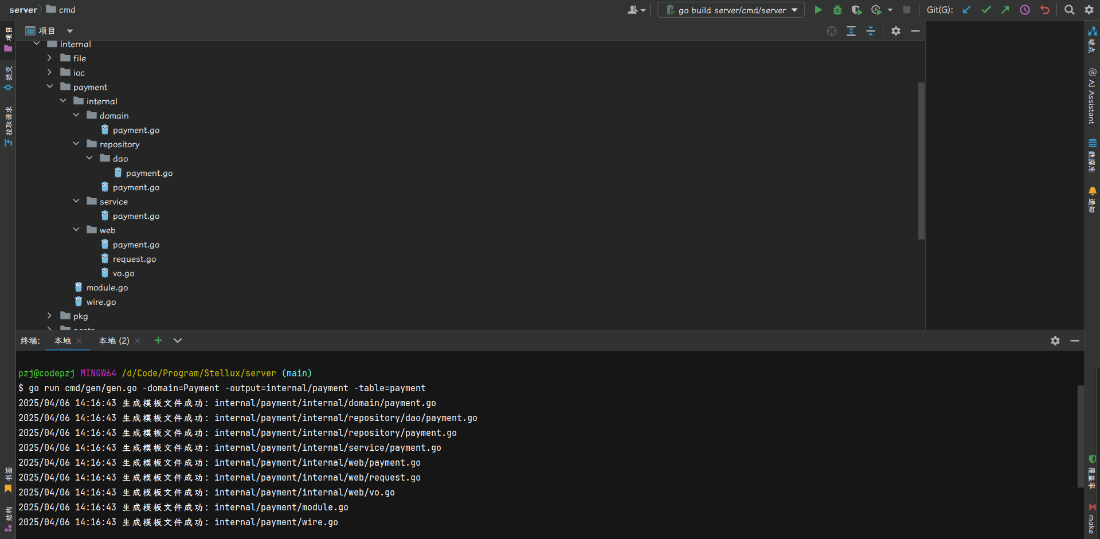This screenshot has height=539, width=1100.
Task: Open terminal settings gear
Action: coord(1055,341)
